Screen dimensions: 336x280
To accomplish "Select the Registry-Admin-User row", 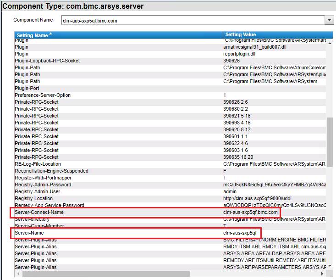I will pyautogui.click(x=171, y=191).
